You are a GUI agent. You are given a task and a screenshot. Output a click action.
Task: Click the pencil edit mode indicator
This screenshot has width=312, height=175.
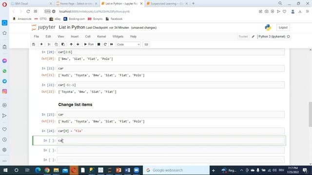253,36
